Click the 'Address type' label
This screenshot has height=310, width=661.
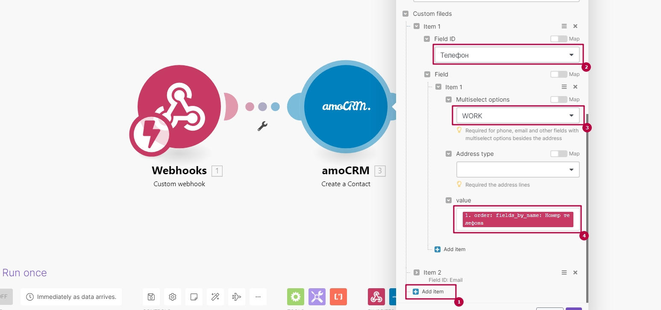pos(475,154)
